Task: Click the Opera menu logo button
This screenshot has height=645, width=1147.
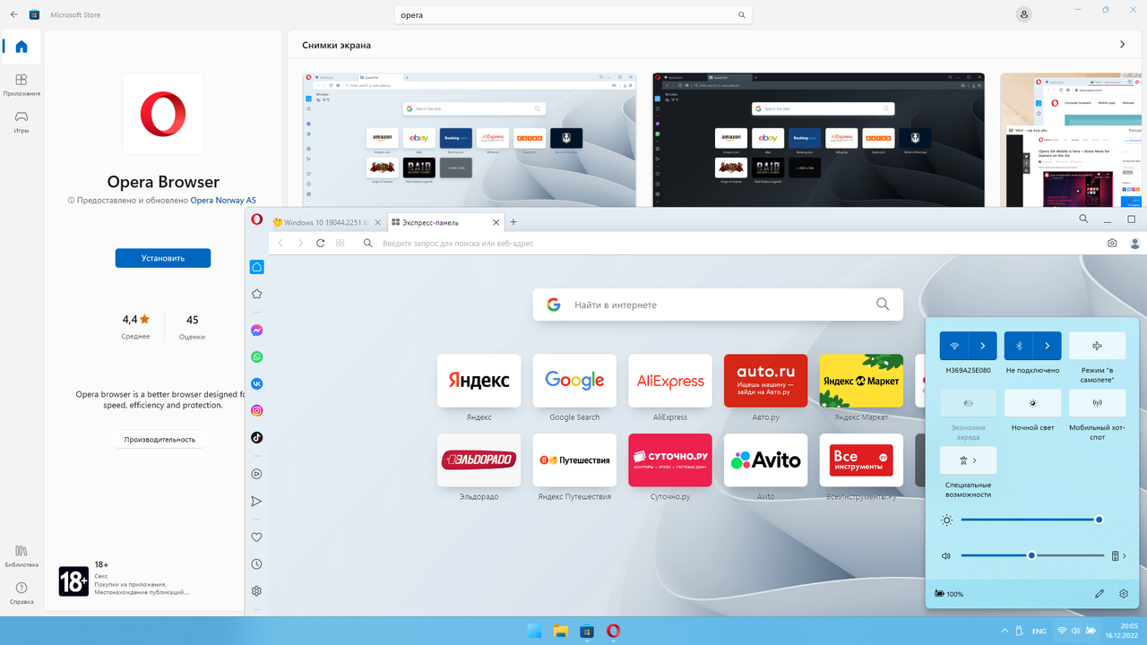Action: click(257, 219)
